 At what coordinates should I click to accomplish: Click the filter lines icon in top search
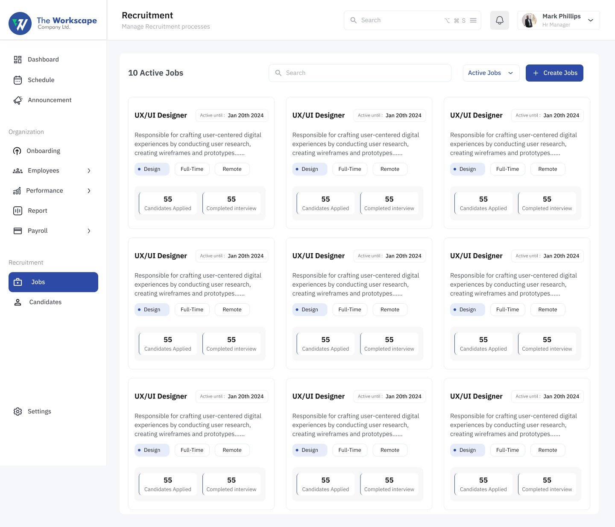(x=473, y=20)
